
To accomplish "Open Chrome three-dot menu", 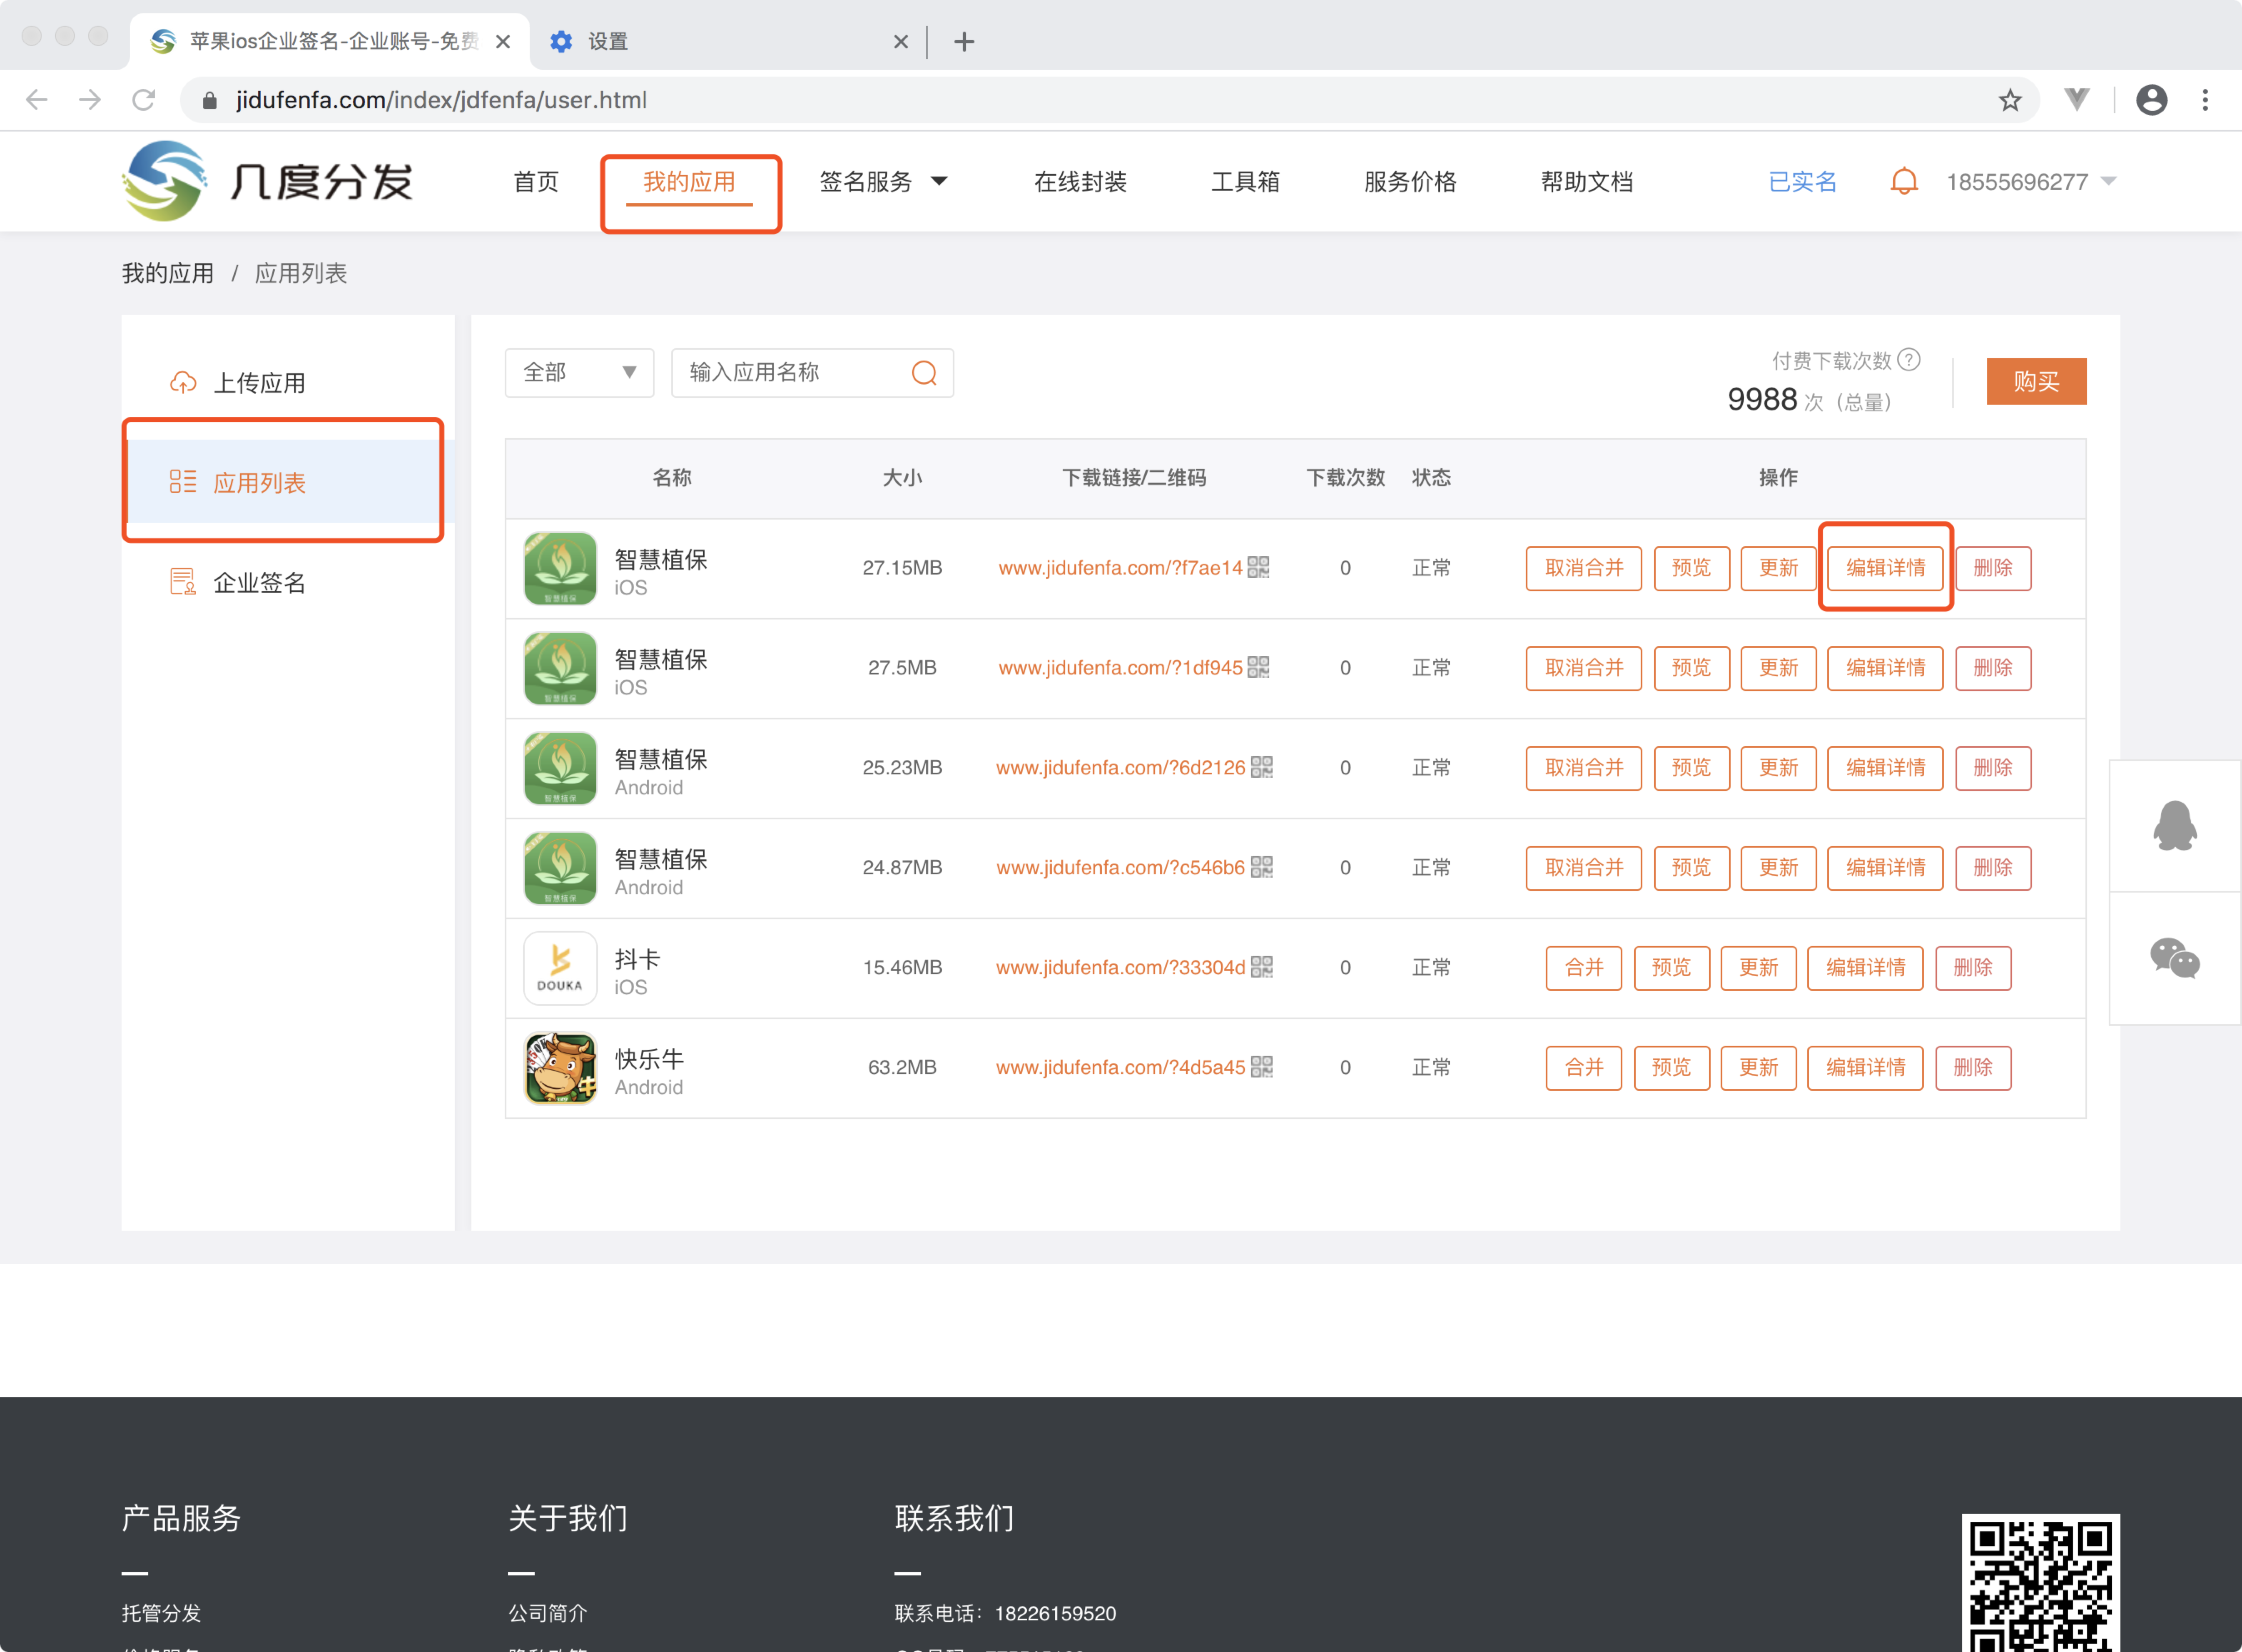I will pyautogui.click(x=2205, y=100).
